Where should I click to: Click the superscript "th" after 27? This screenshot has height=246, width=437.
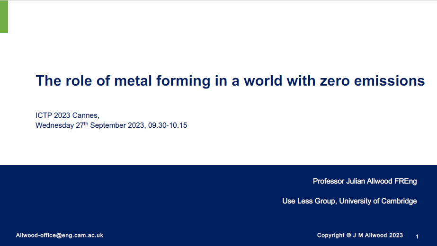coord(86,123)
